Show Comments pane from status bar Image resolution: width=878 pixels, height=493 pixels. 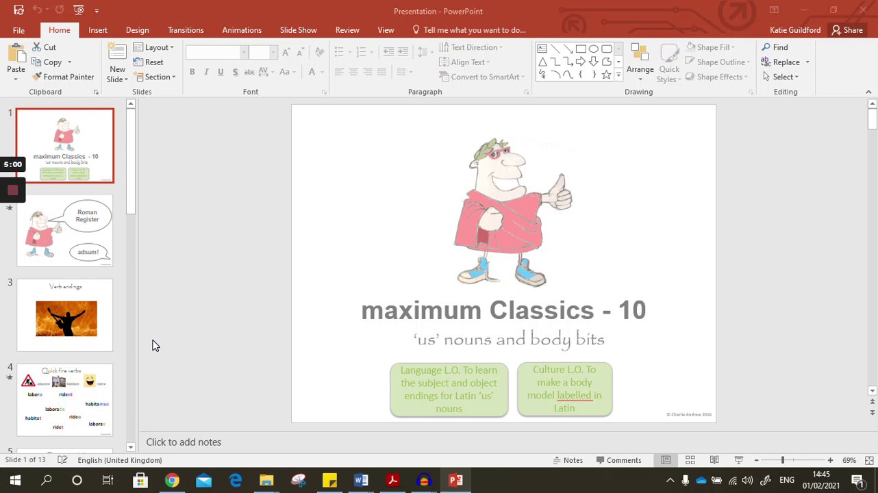pos(618,460)
